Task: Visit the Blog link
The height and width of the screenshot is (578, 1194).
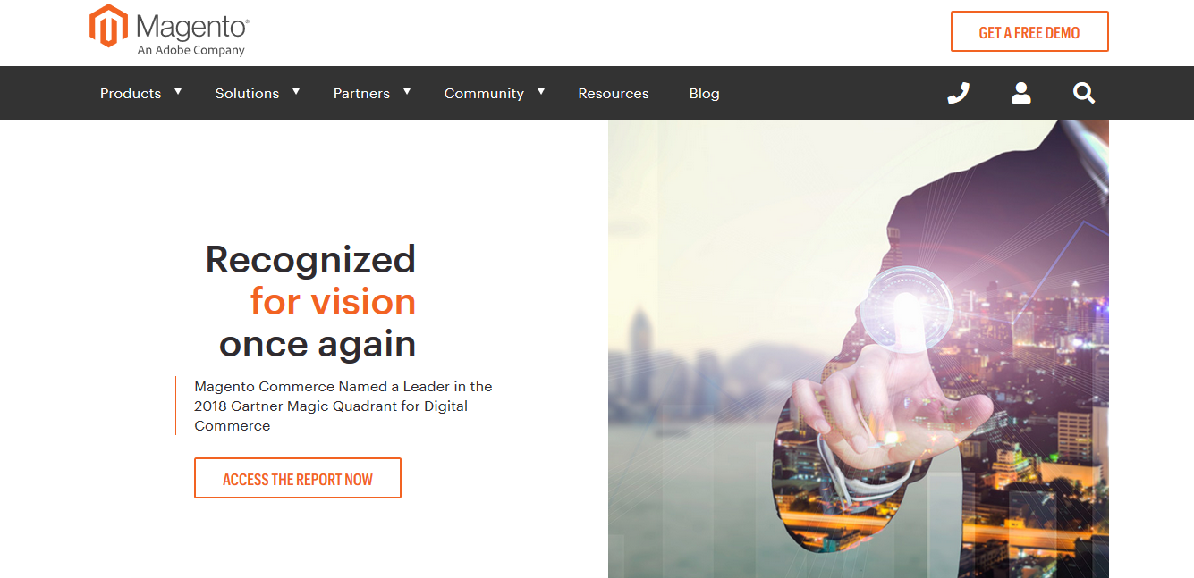Action: pyautogui.click(x=704, y=93)
